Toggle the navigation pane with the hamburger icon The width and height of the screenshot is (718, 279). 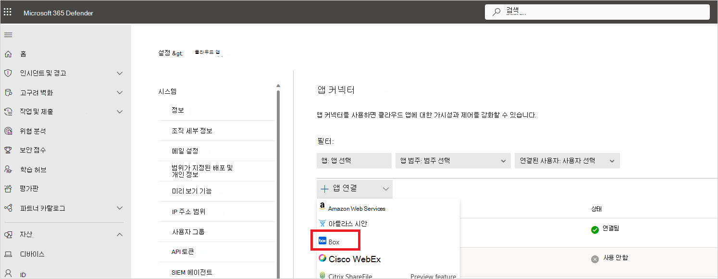8,35
